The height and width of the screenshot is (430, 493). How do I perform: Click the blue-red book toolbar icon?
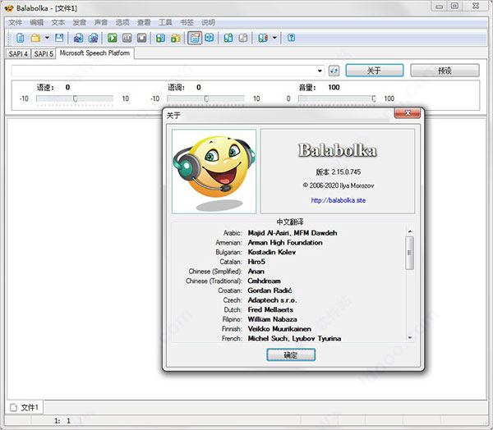tap(263, 38)
